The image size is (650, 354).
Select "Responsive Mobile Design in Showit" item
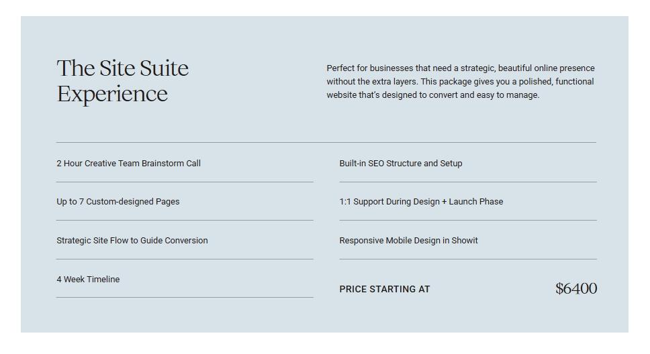[408, 241]
